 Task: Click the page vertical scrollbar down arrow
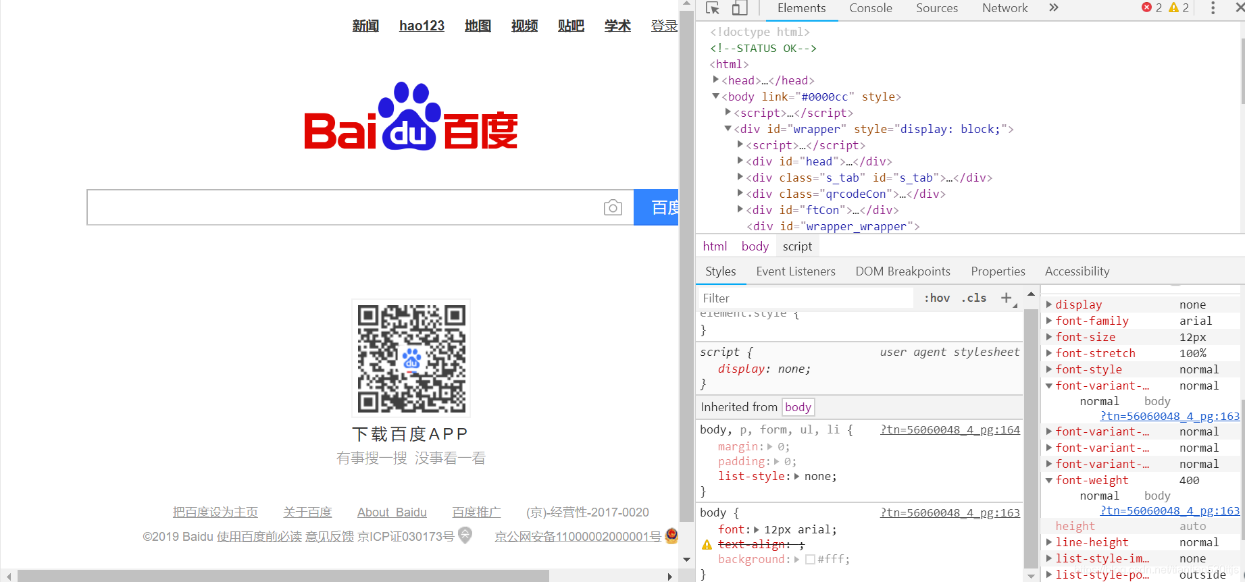(687, 559)
